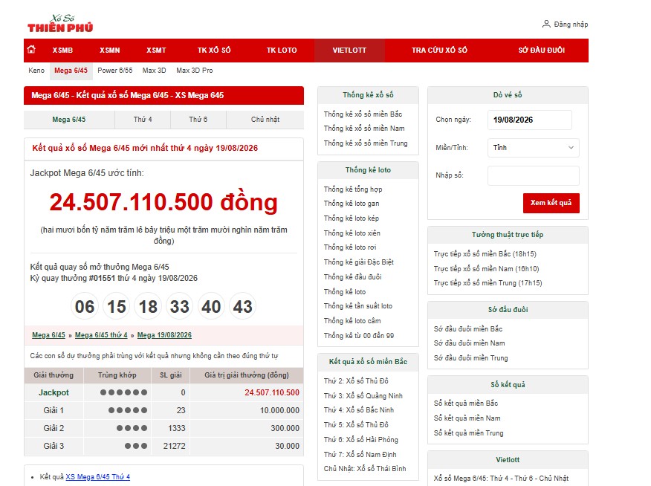
Task: Open the XSMT menu item
Action: coord(156,51)
